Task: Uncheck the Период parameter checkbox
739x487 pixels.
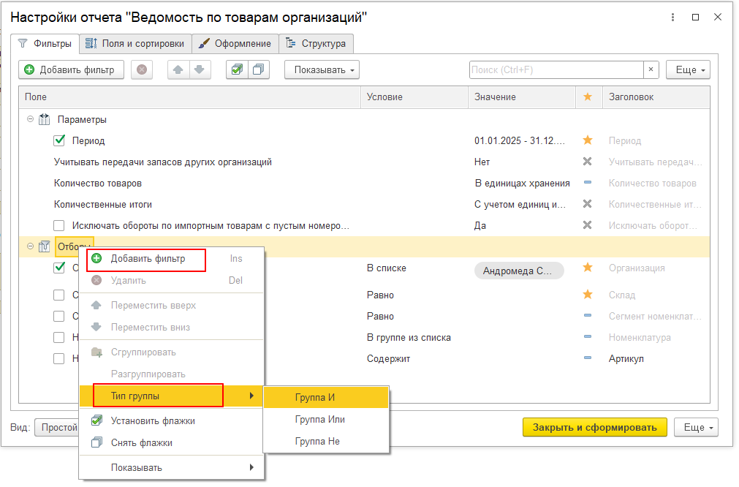Action: click(60, 140)
